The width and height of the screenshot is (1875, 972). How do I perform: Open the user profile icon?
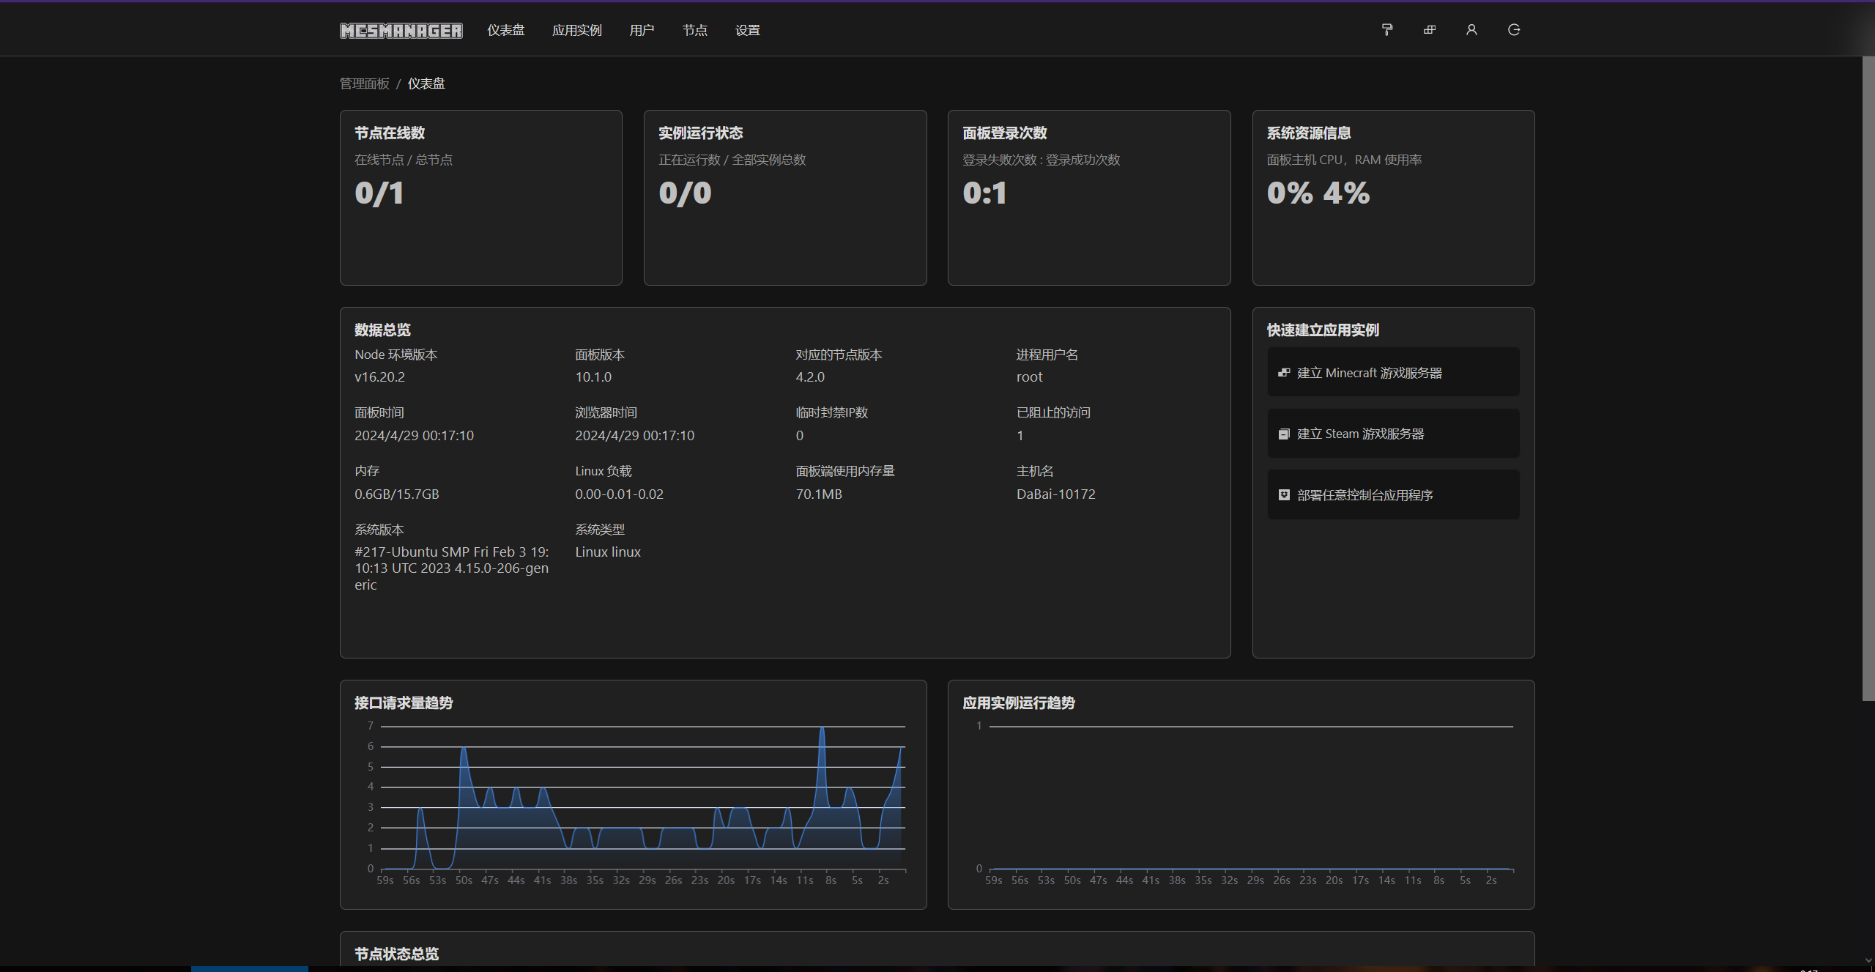[1471, 30]
